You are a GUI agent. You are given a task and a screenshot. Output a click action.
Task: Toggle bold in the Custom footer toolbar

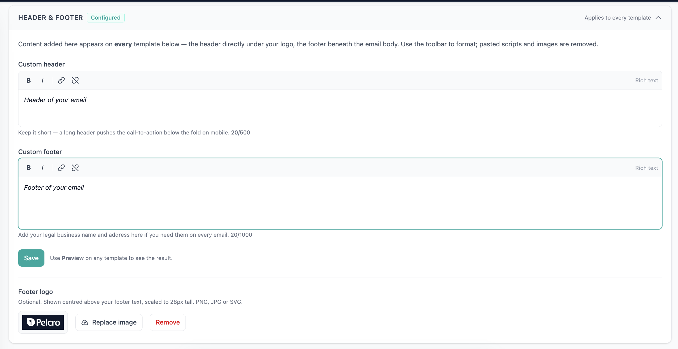tap(29, 168)
